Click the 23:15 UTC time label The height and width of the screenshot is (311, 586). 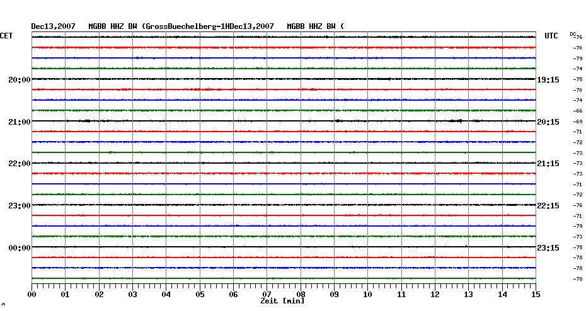tap(548, 248)
